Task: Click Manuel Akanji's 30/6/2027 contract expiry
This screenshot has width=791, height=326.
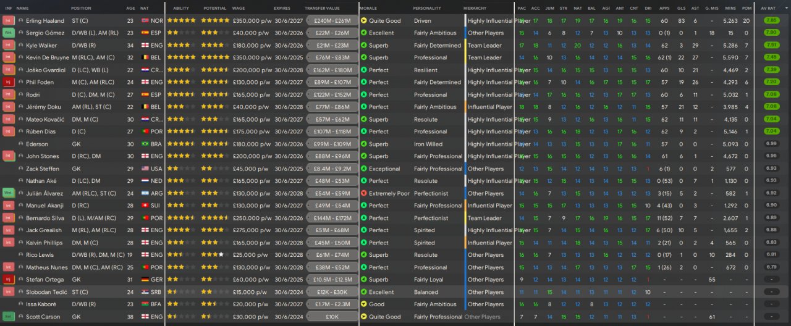Action: tap(287, 206)
